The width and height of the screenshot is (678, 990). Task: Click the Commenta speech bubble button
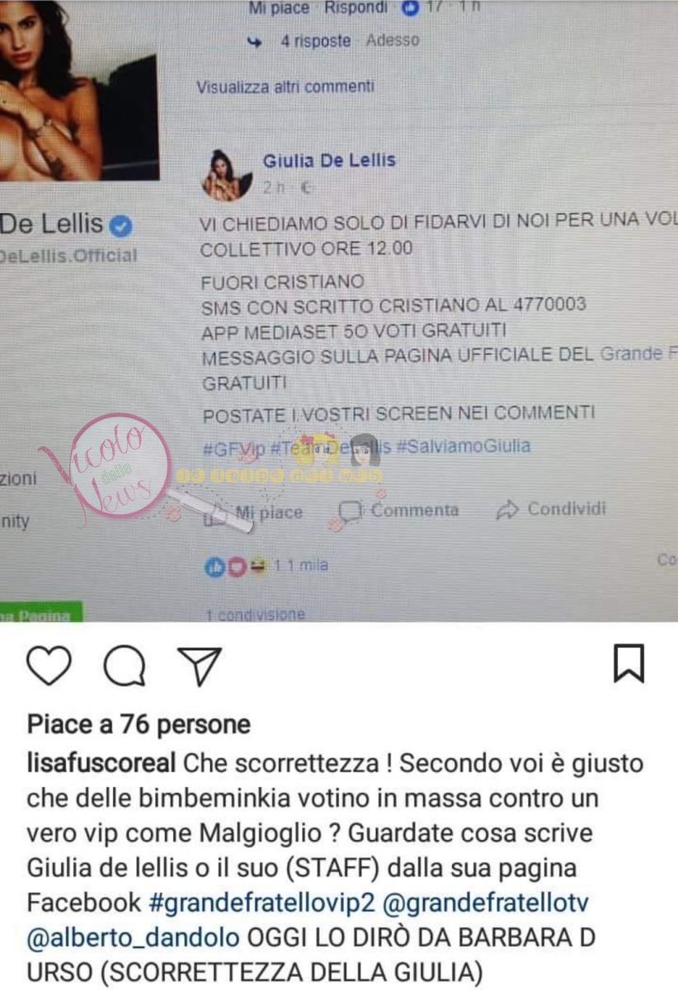click(x=399, y=511)
